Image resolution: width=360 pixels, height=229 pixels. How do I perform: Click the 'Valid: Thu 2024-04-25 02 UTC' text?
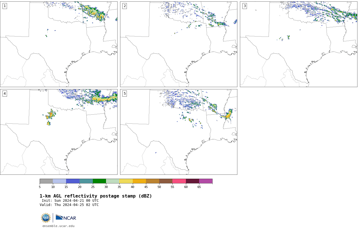coord(69,205)
